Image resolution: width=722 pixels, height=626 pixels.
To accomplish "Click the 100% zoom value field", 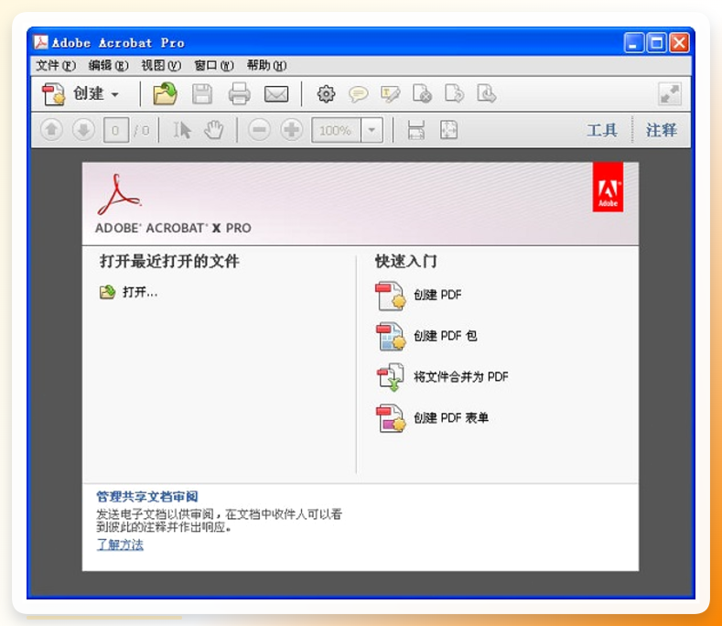I will [x=337, y=131].
